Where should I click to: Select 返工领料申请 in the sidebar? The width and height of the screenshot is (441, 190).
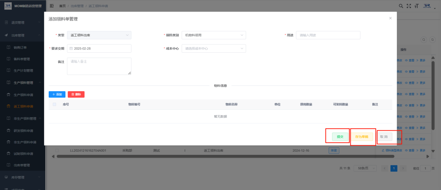pos(23,106)
